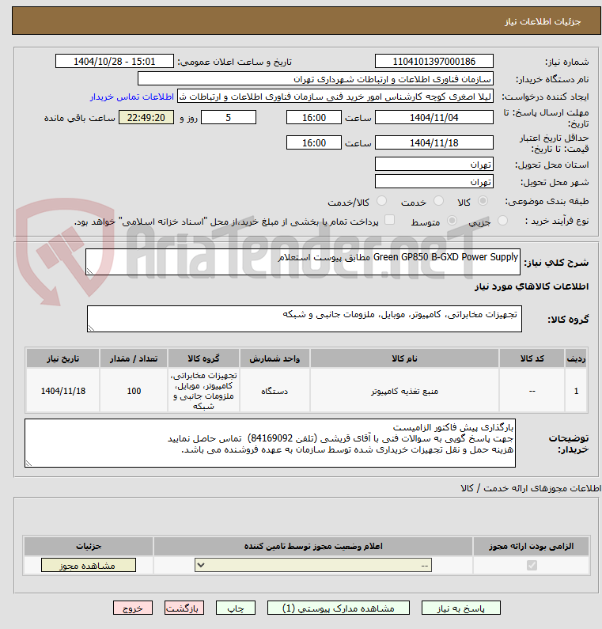The image size is (602, 629).
Task: Open اطلاعات تماس خریدار link
Action: [132, 97]
